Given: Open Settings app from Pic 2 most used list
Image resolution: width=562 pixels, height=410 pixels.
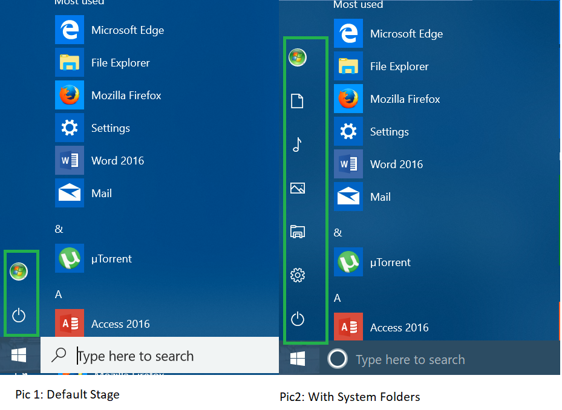Looking at the screenshot, I should tap(371, 132).
